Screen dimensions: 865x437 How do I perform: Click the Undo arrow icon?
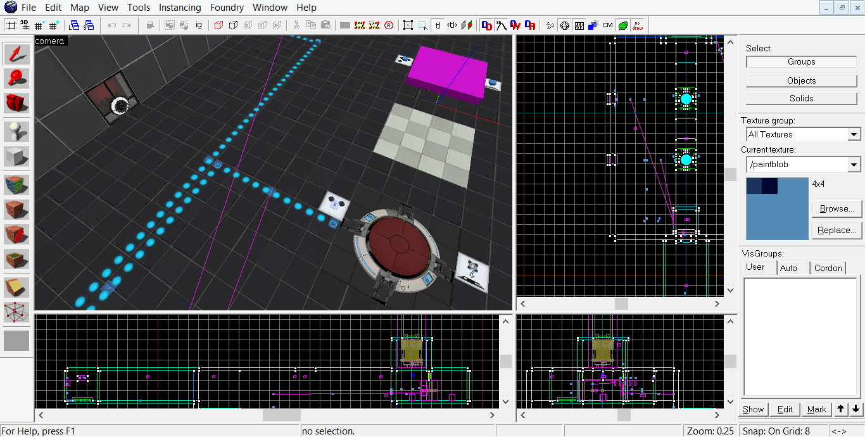112,25
